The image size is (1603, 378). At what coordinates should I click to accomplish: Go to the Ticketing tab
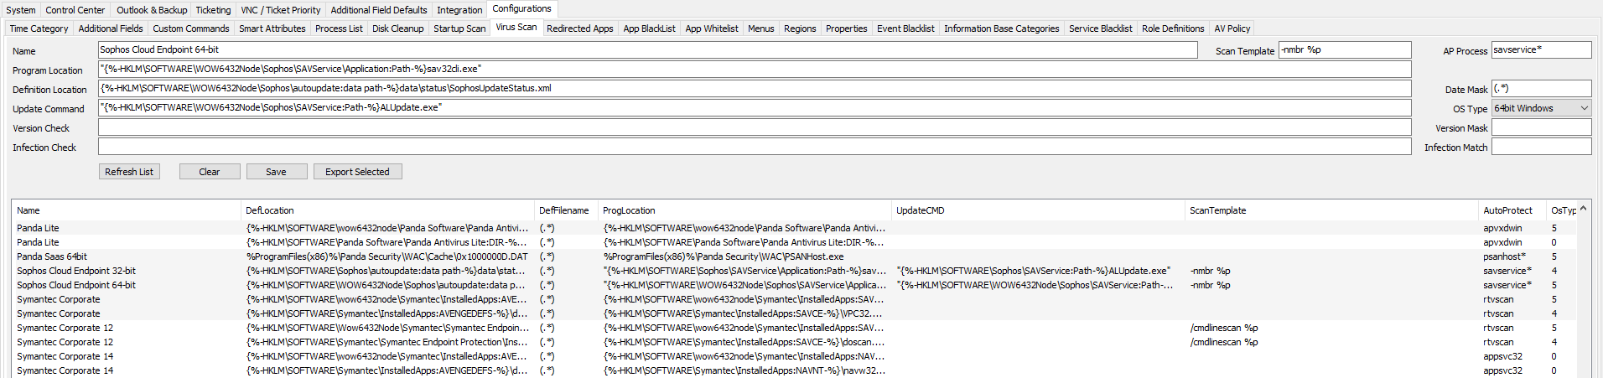(x=213, y=10)
